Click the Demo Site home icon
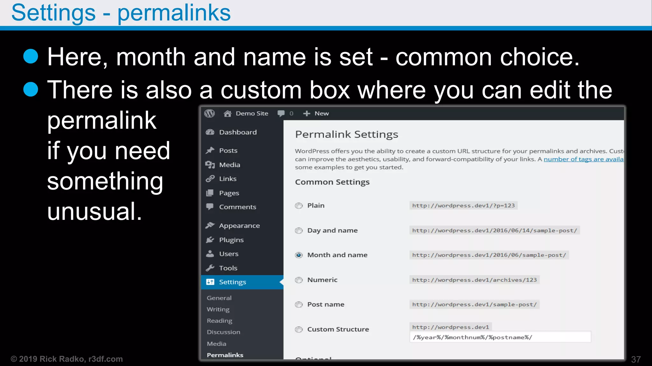The image size is (652, 366). (x=227, y=113)
